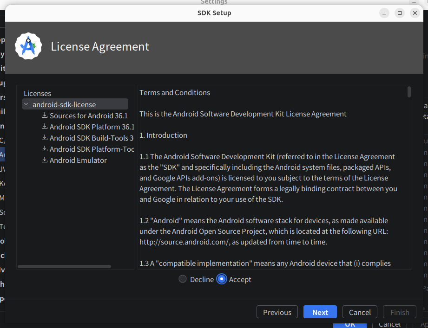Select the android-sdk-license tree entry label
The image size is (428, 328).
(64, 105)
